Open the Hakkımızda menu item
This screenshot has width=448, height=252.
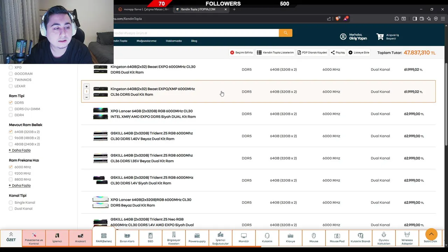[174, 41]
